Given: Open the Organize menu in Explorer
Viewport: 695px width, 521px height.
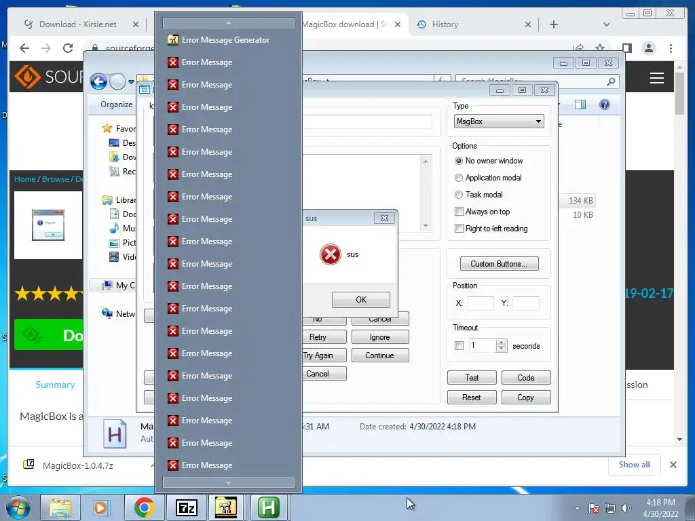Looking at the screenshot, I should [x=116, y=104].
